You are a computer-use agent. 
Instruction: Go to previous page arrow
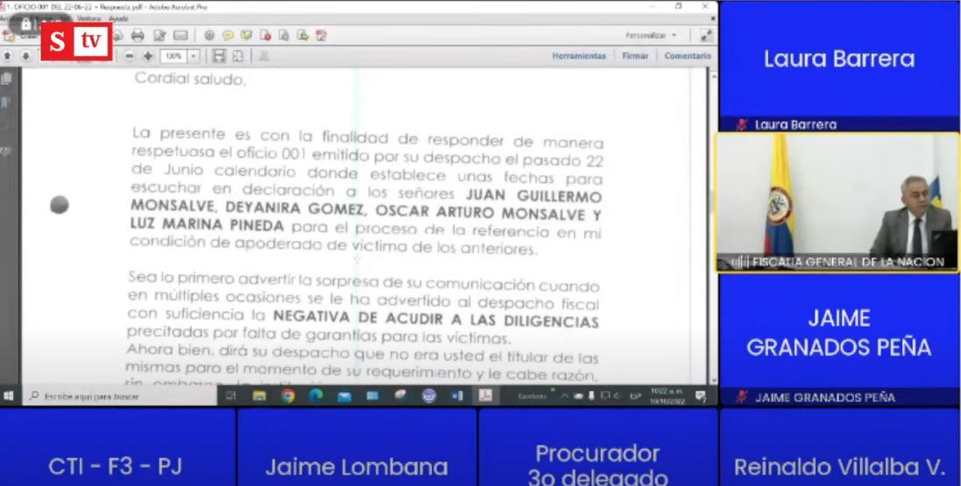[7, 56]
